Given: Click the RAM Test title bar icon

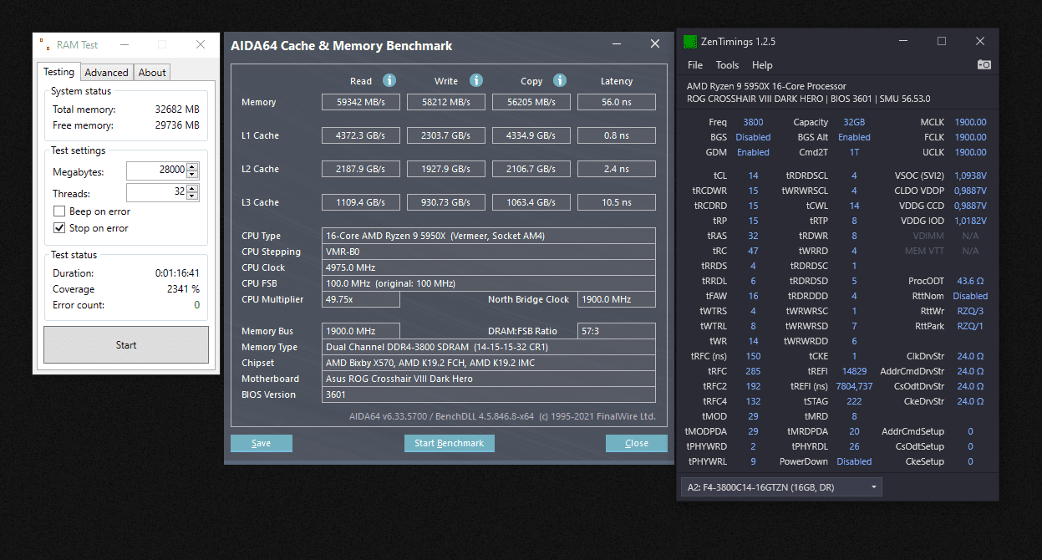Looking at the screenshot, I should tap(44, 44).
